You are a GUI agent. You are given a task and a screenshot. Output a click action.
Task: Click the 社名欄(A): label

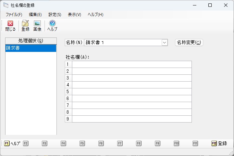[x=77, y=57]
